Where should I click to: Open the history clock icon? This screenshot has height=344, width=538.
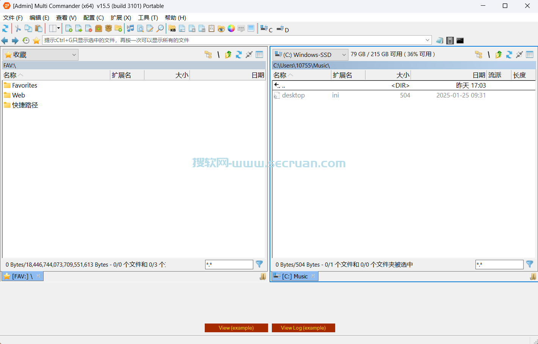tap(26, 40)
